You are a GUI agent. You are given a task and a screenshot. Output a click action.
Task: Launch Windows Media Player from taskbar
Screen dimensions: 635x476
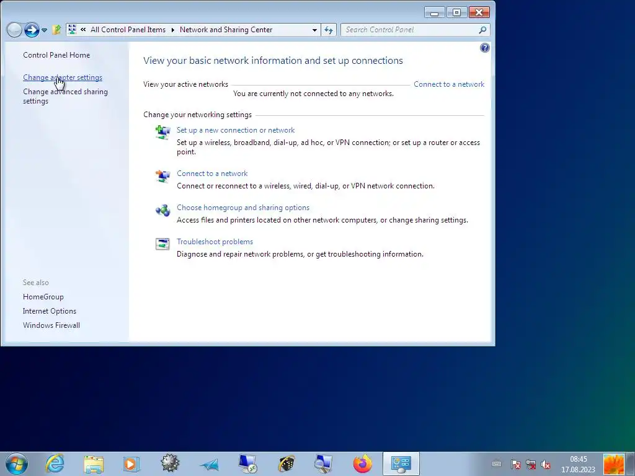click(x=131, y=464)
